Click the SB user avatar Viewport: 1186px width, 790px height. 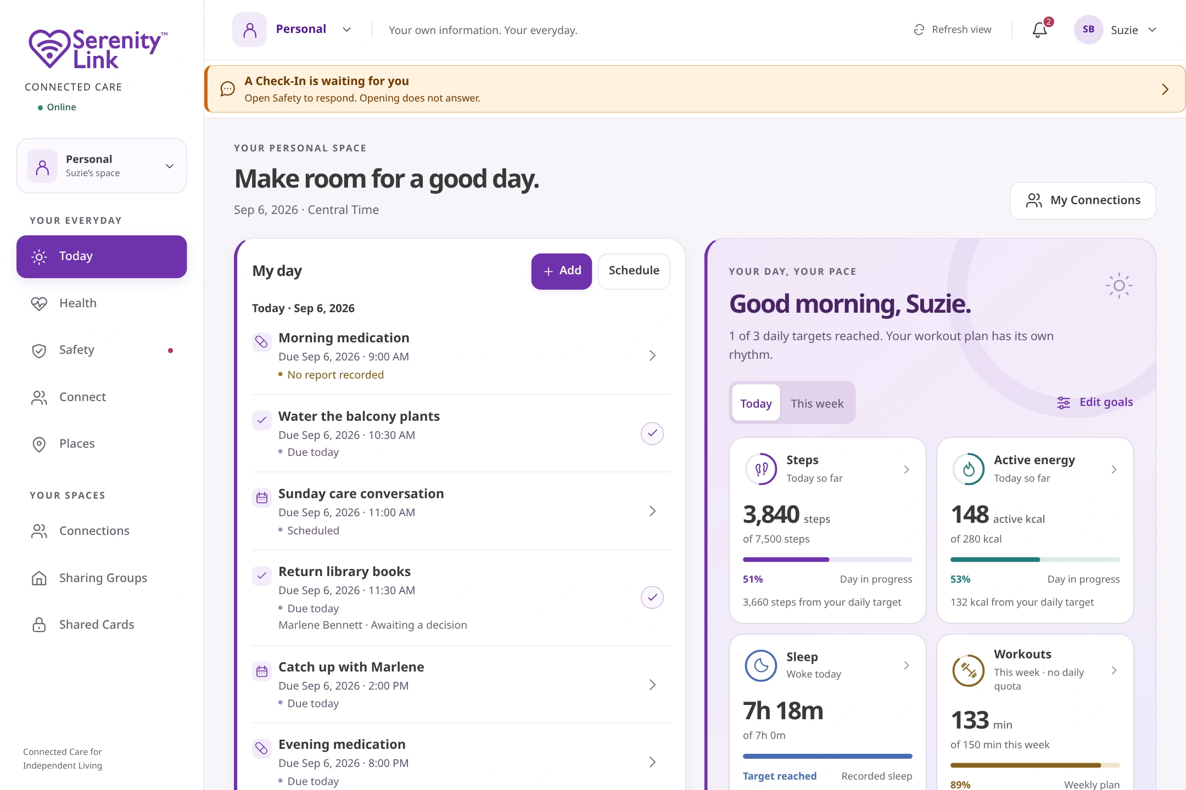tap(1088, 30)
